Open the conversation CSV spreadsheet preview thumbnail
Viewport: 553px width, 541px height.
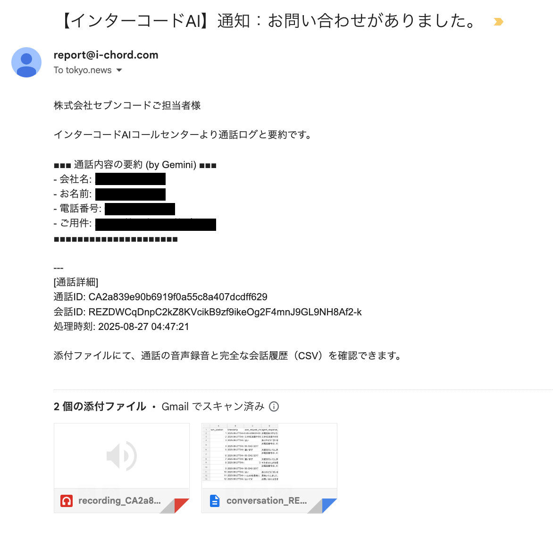click(269, 456)
